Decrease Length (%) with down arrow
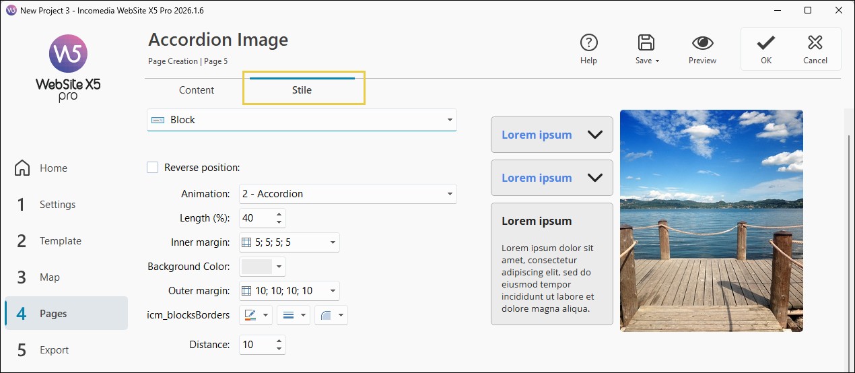The image size is (855, 373). [x=279, y=223]
